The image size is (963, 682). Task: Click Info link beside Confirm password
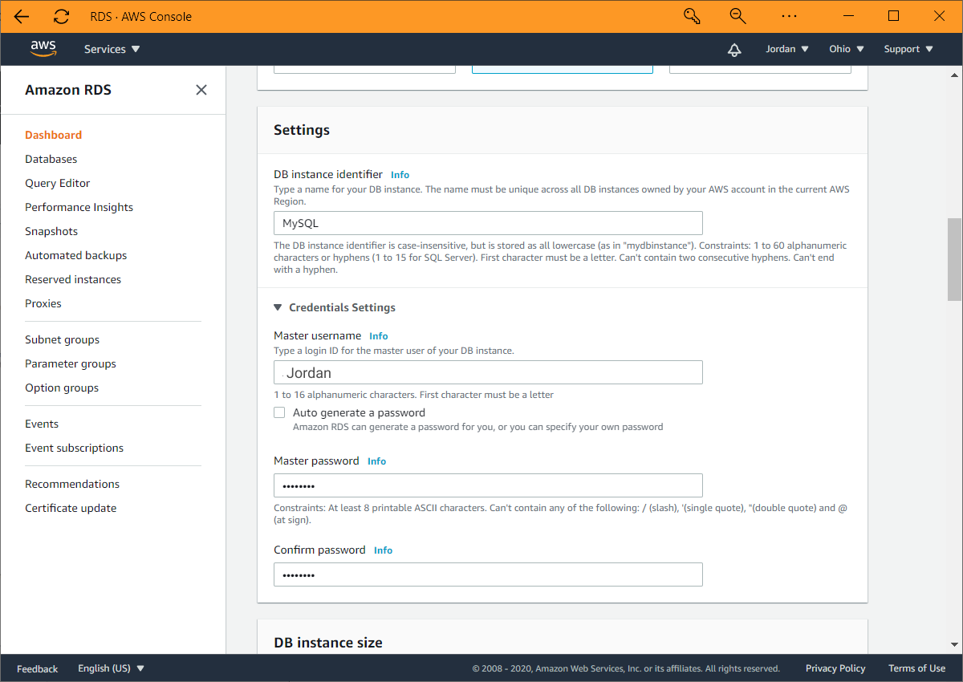pos(383,550)
